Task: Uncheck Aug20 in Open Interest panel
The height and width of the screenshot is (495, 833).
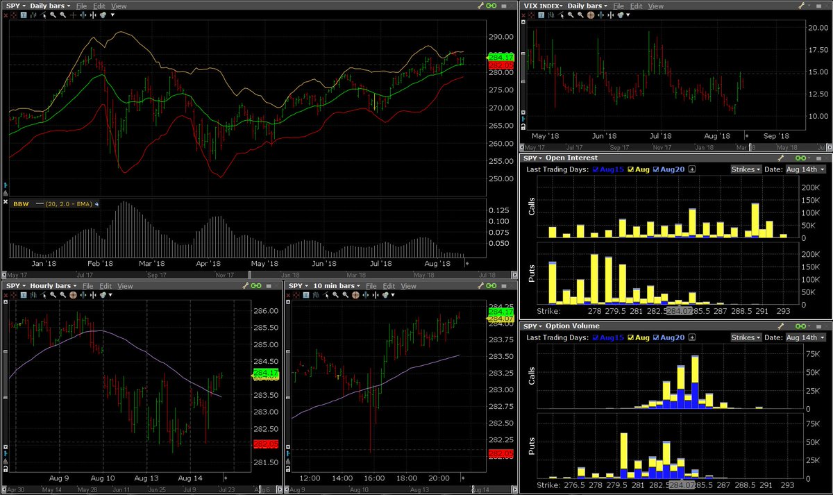Action: coord(655,169)
